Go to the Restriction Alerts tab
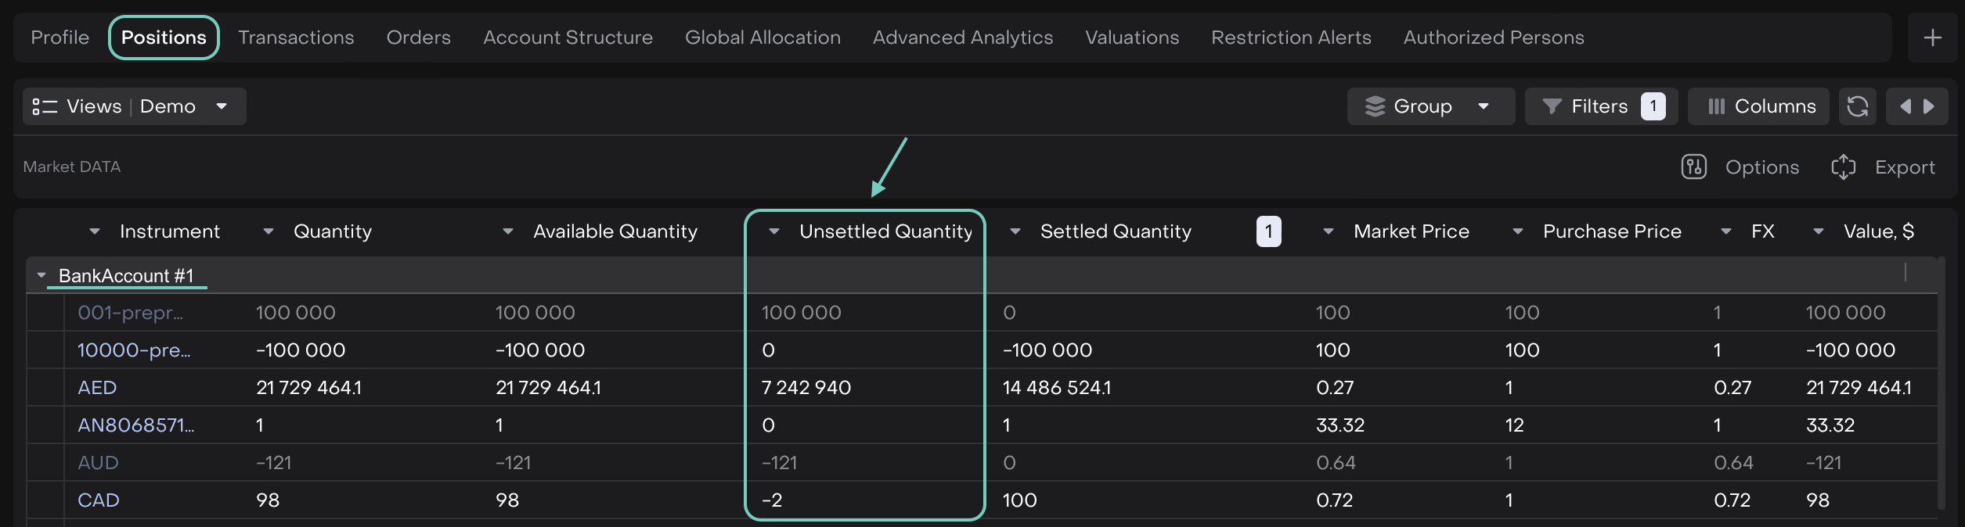The width and height of the screenshot is (1965, 527). (1290, 38)
